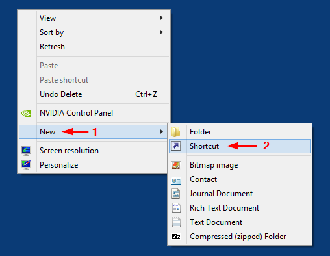Screen dimensions: 330x256
Task: Click the Screen resolution monitor icon
Action: tap(26, 151)
